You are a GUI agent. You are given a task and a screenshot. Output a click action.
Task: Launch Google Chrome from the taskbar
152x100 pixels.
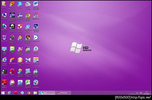(x=29, y=93)
